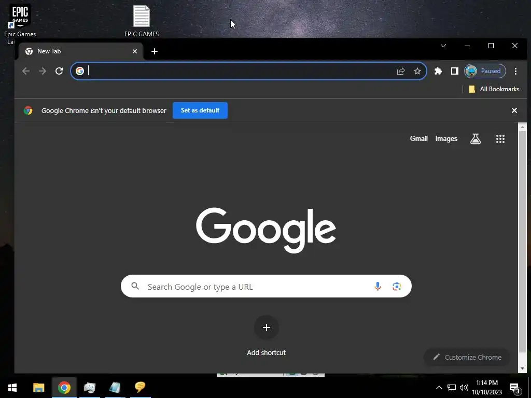531x398 pixels.
Task: Open tab search dropdown chevron
Action: pos(443,46)
